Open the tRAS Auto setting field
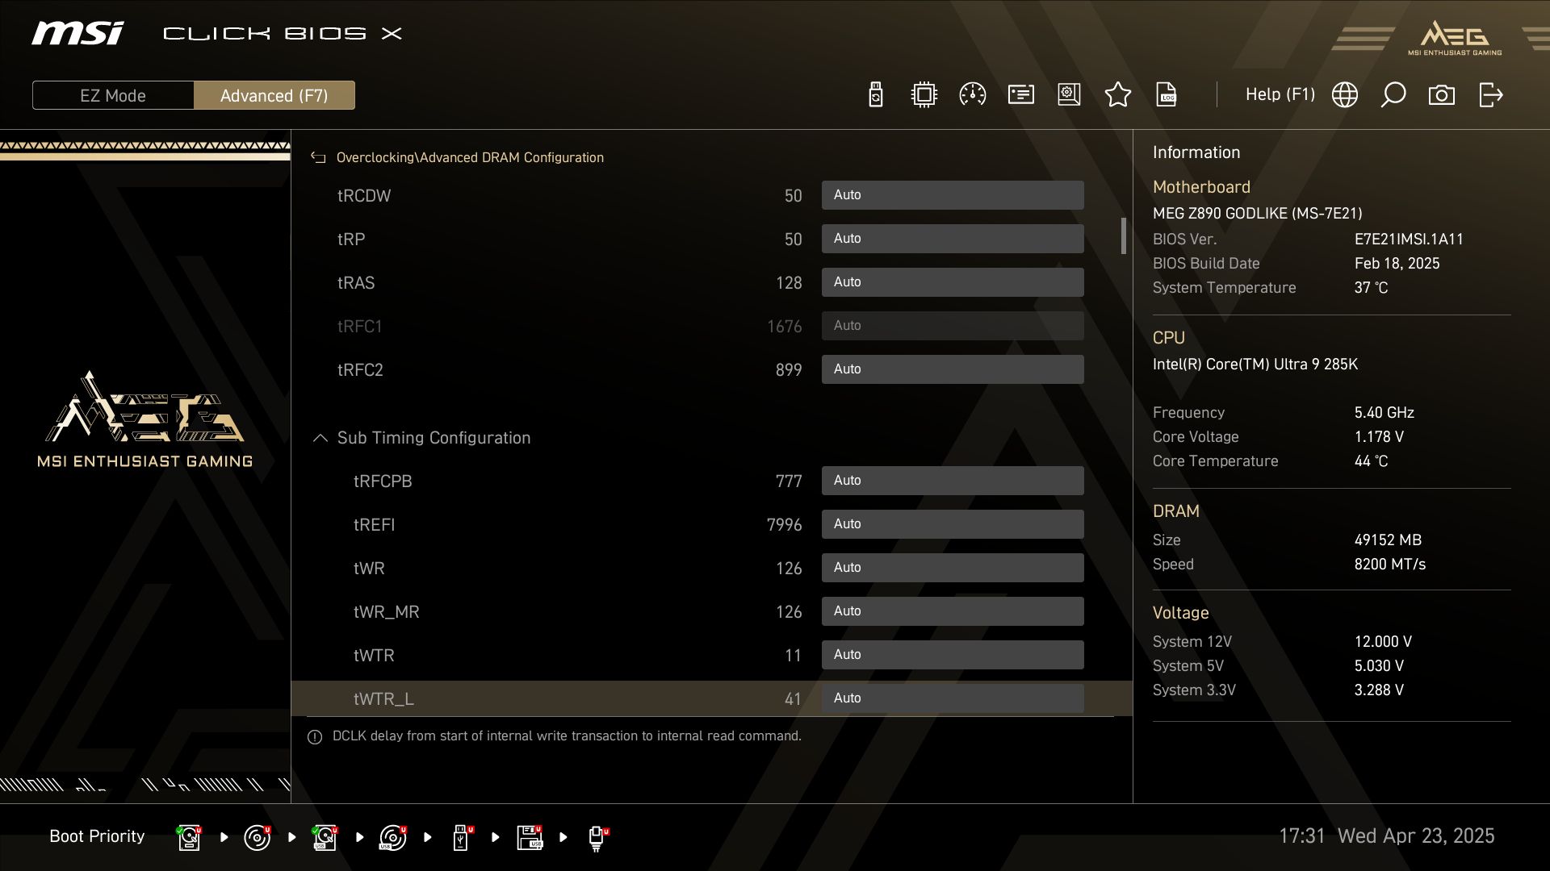The width and height of the screenshot is (1550, 871). click(953, 282)
